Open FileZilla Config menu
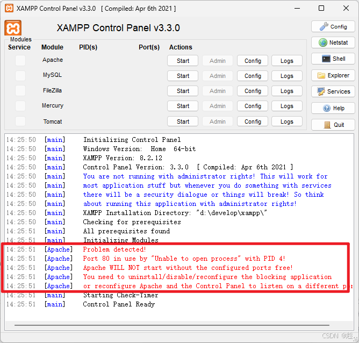The width and height of the screenshot is (359, 343). coord(253,91)
